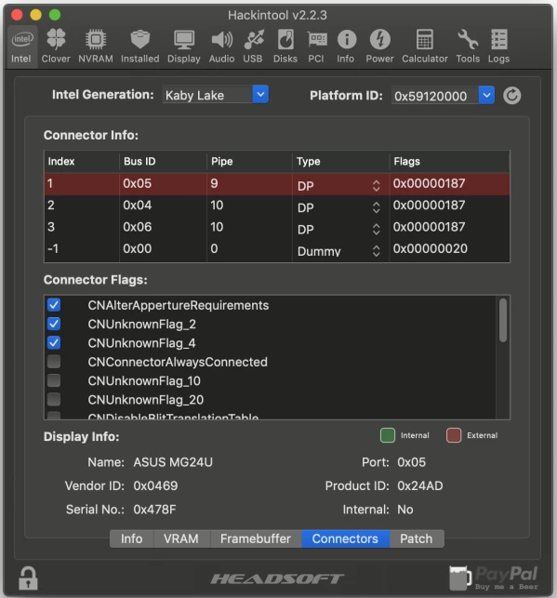Open the Audio toolbar section
Screen dimensions: 557x598
(221, 47)
